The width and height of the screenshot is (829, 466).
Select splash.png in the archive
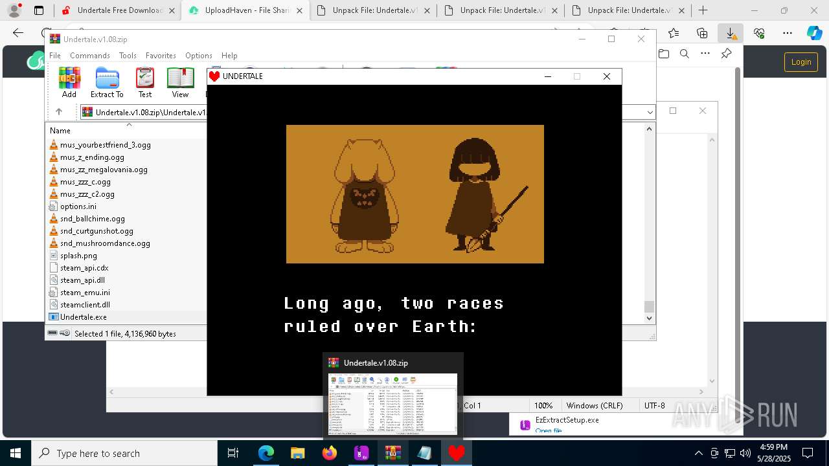tap(73, 256)
